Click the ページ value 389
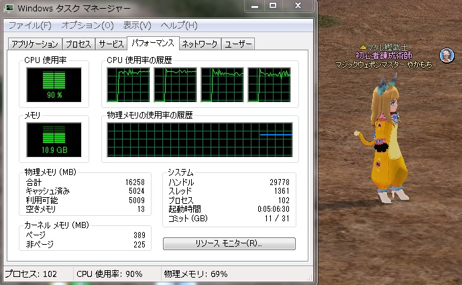 pos(139,235)
